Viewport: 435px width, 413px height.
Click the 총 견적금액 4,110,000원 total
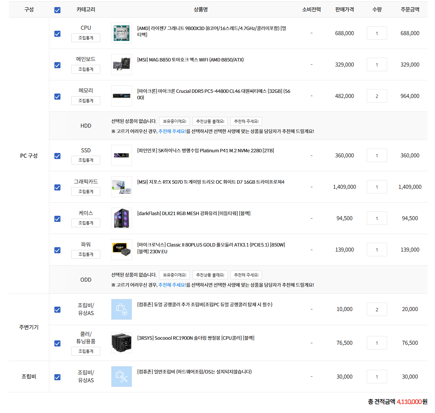tap(398, 402)
